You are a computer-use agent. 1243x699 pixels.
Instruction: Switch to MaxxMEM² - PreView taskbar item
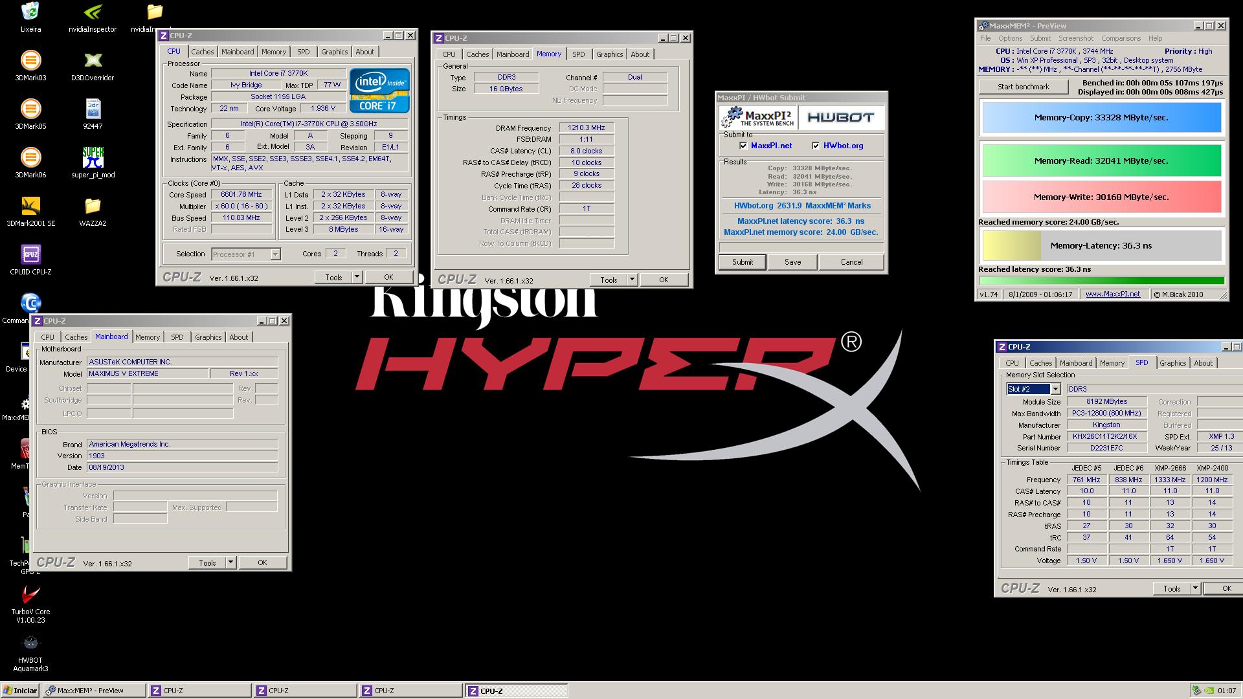[x=94, y=691]
